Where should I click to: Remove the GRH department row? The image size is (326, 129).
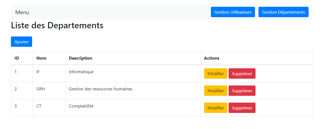coord(242,91)
